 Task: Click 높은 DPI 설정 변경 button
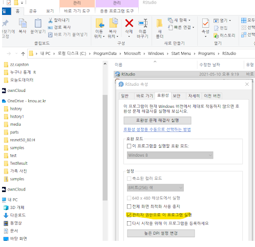point(161,233)
